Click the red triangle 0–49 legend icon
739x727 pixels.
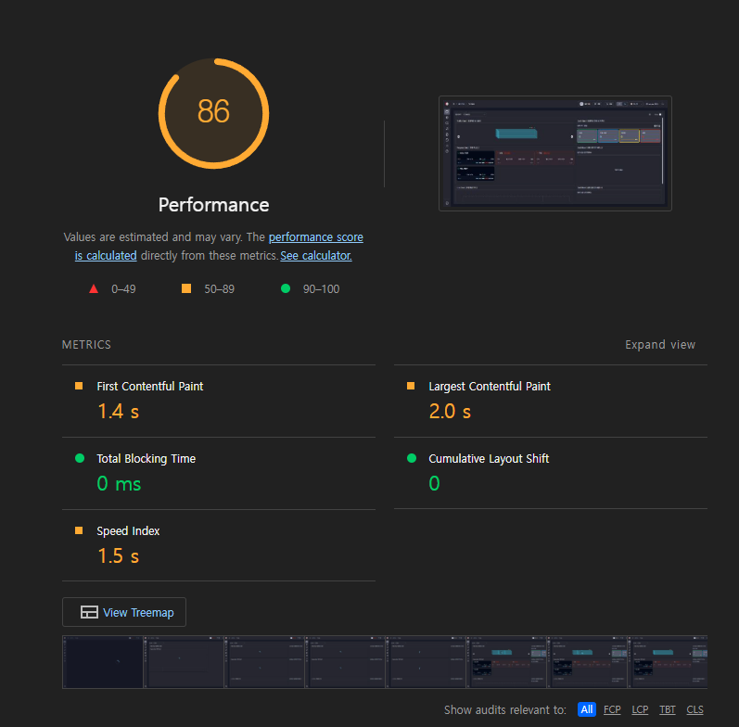tap(94, 288)
